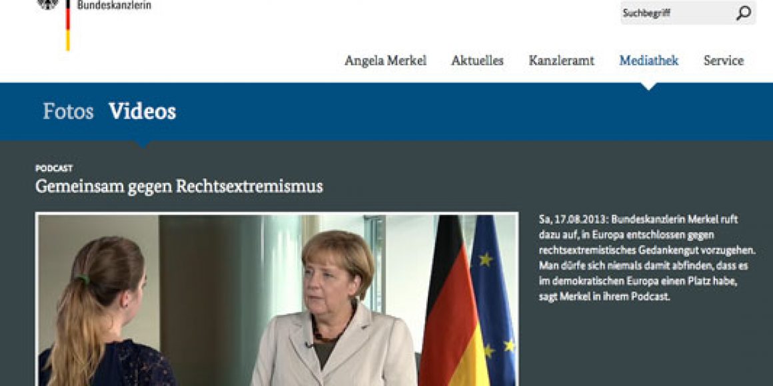Viewport: 773px width, 386px height.
Task: Open the Angela Merkel menu
Action: (386, 61)
